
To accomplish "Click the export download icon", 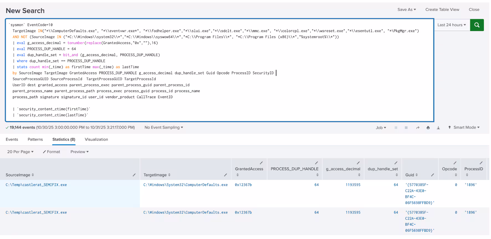I will coord(438,128).
